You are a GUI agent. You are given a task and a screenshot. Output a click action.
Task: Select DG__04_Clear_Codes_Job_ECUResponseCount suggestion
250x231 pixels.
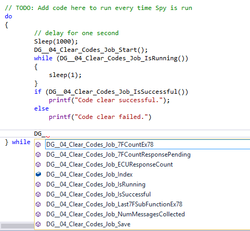pos(110,164)
